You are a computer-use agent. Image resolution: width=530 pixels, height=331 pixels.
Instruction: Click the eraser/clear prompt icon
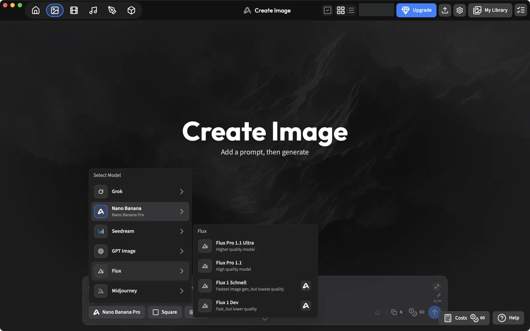pyautogui.click(x=377, y=312)
